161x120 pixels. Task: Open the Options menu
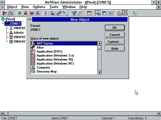click(39, 7)
